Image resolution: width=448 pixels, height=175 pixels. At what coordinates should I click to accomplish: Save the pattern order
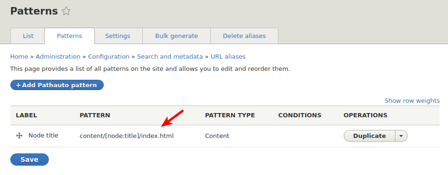click(x=30, y=160)
